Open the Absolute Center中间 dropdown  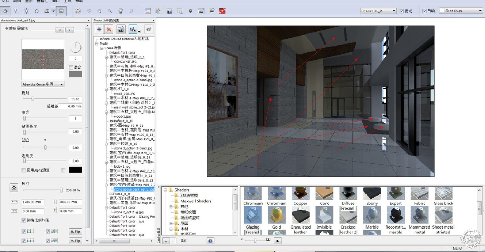pos(43,84)
